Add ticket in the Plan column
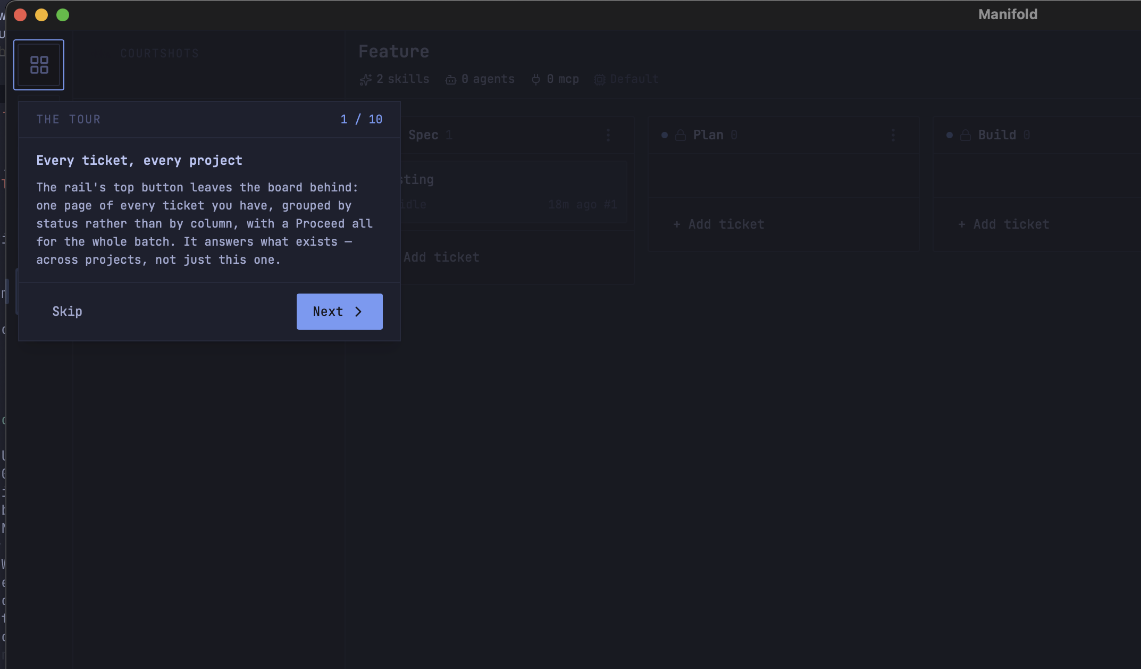 pos(719,224)
